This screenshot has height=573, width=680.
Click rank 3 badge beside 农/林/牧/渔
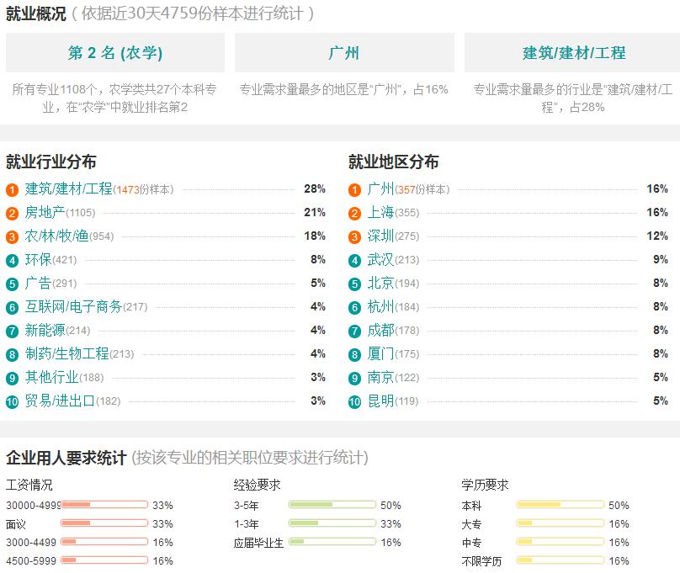tap(12, 237)
